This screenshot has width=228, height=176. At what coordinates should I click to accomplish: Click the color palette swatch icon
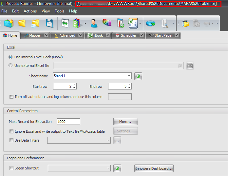[107, 23]
